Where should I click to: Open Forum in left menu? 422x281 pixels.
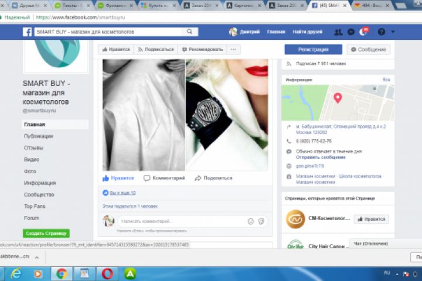pos(32,218)
